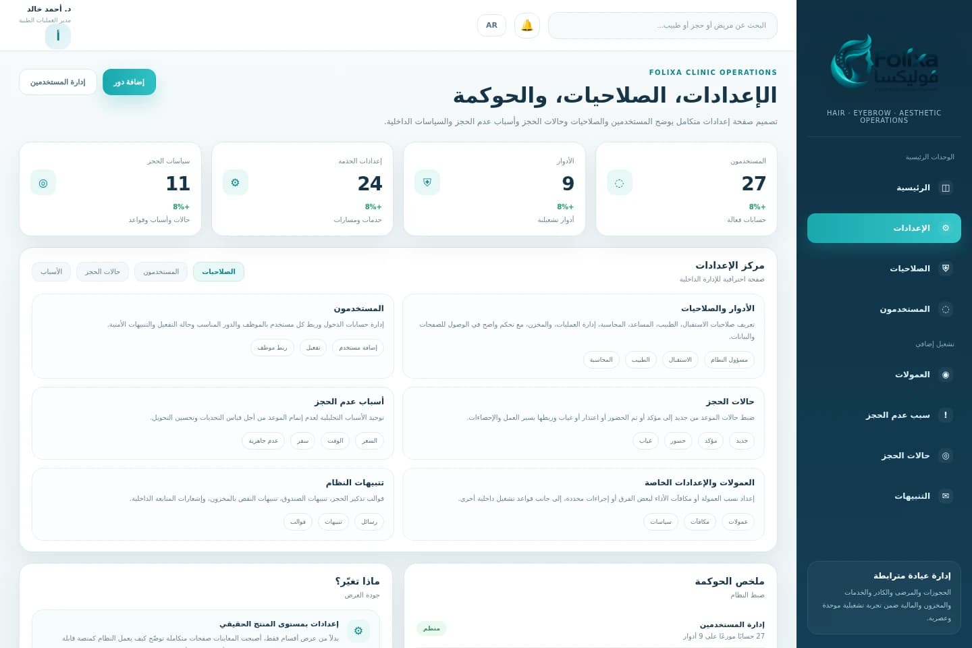Click the السعر reason chip
The height and width of the screenshot is (648, 972).
point(369,441)
